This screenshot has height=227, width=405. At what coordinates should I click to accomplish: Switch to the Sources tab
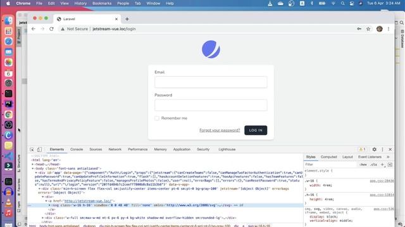[x=96, y=149]
